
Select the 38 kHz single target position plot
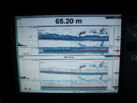pyautogui.click(x=33, y=41)
